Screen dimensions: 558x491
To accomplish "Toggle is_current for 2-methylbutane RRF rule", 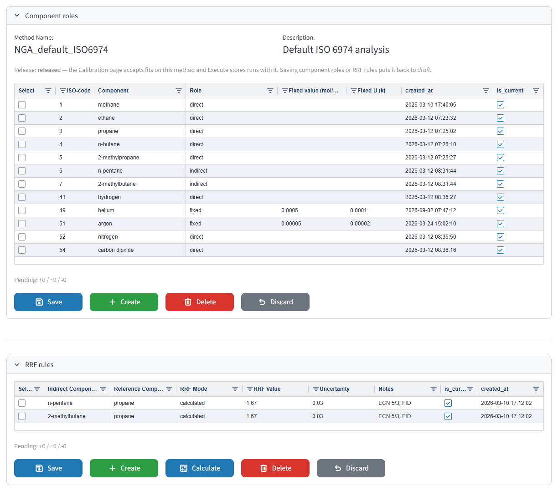I will (x=448, y=416).
